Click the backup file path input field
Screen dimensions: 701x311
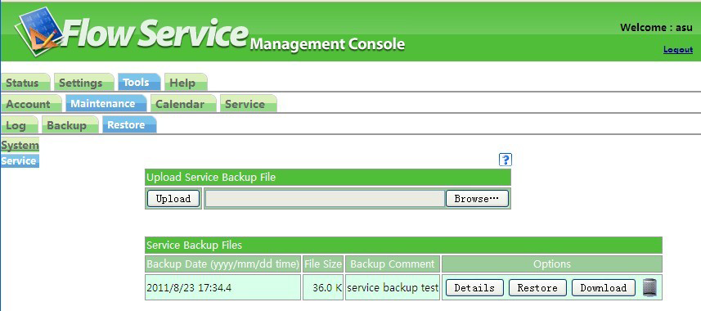pyautogui.click(x=325, y=199)
